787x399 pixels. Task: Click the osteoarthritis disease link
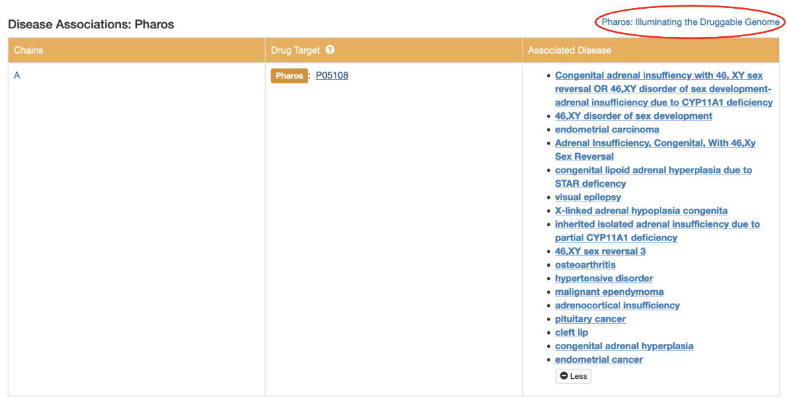(585, 265)
